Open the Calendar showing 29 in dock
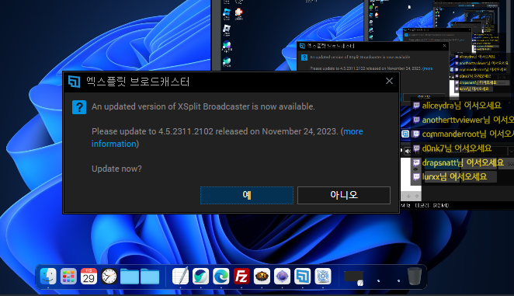This screenshot has width=514, height=296. pos(89,277)
